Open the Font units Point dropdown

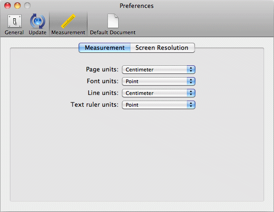pos(159,81)
